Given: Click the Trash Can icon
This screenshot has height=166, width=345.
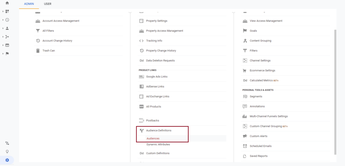Looking at the screenshot, I should pos(38,51).
